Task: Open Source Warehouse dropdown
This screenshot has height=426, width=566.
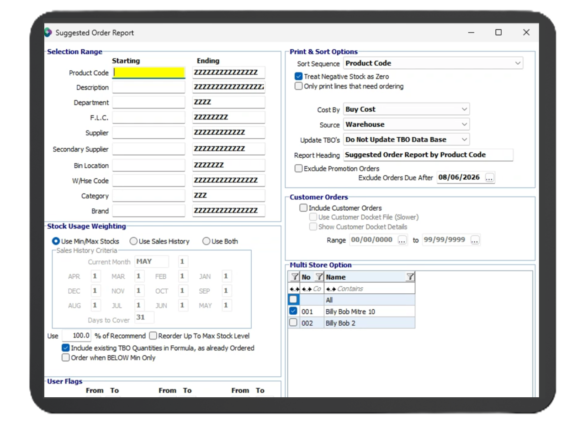Action: [406, 124]
